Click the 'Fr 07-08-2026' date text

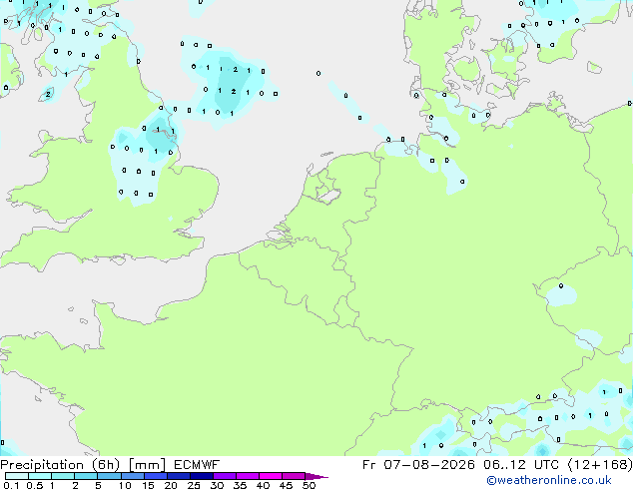pos(418,465)
